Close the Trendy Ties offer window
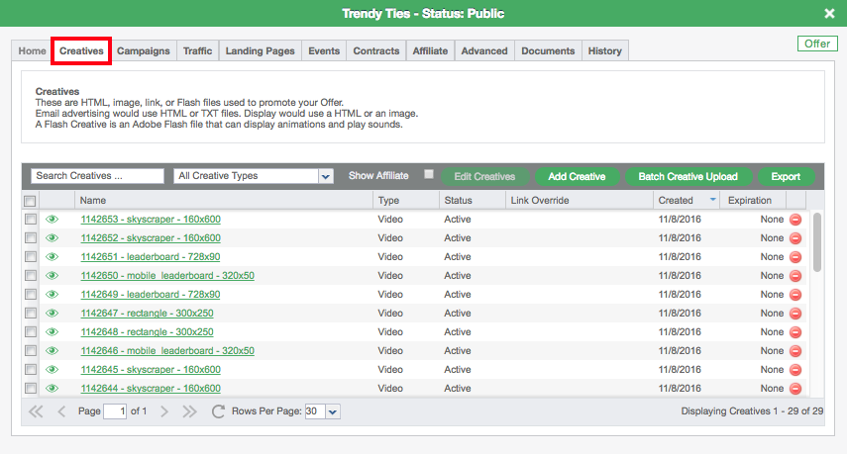The width and height of the screenshot is (847, 454). coord(830,14)
